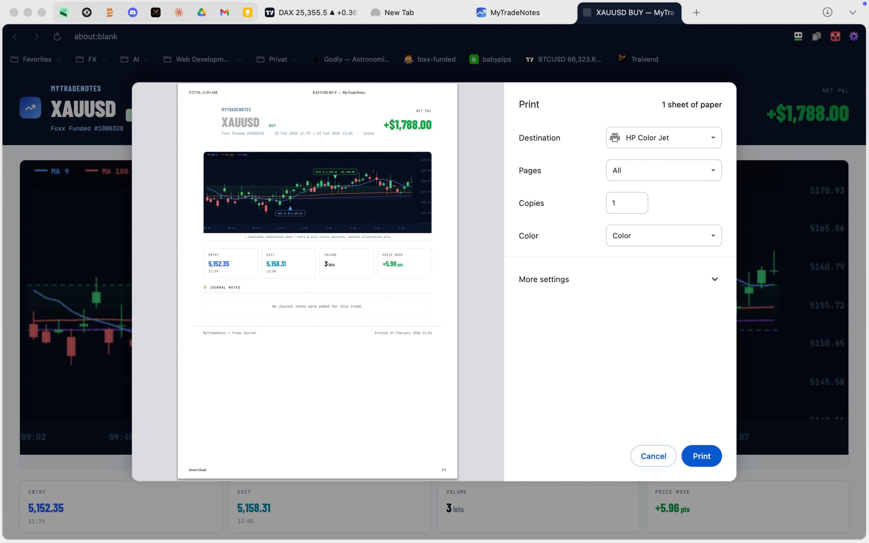Click the downloads arrow icon
The width and height of the screenshot is (869, 543).
[x=827, y=12]
